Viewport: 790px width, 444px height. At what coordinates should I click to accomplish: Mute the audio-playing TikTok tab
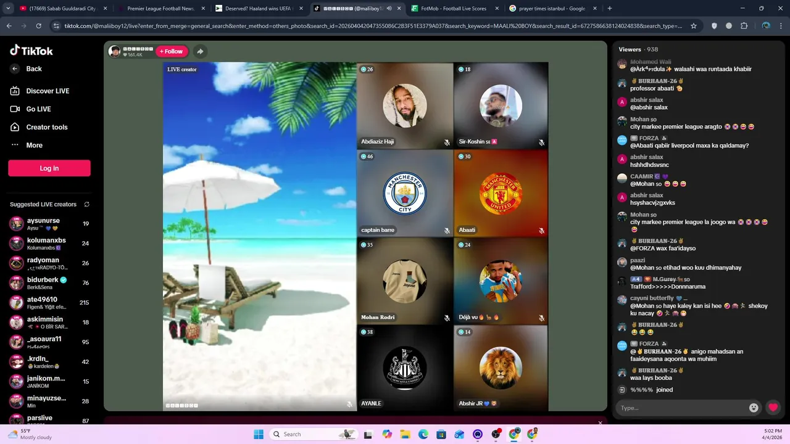tap(389, 9)
